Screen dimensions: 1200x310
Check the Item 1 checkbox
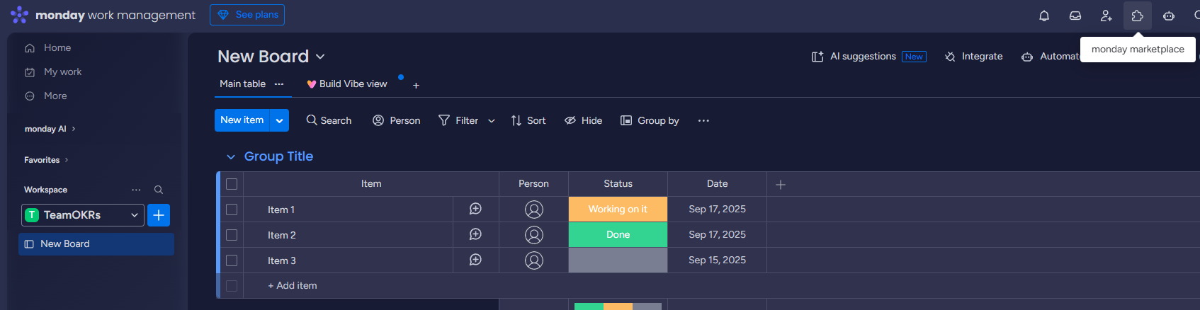coord(232,209)
